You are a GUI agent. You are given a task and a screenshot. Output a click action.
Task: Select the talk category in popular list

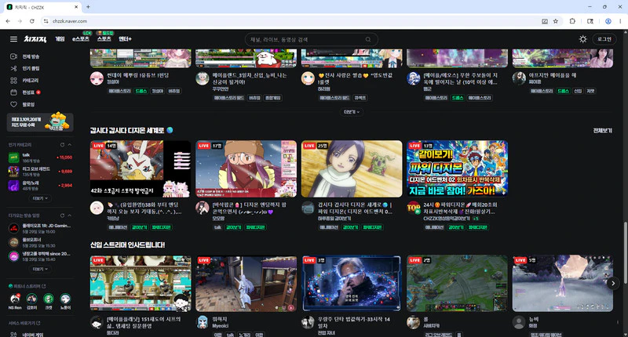[x=40, y=158]
